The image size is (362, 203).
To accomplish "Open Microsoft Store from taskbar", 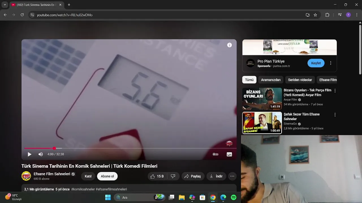I will coord(202,197).
